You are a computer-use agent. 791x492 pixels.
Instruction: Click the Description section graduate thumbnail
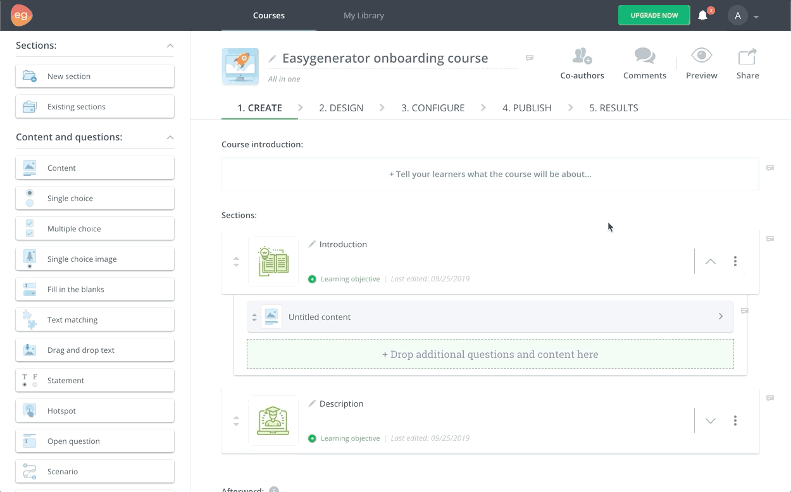[273, 421]
